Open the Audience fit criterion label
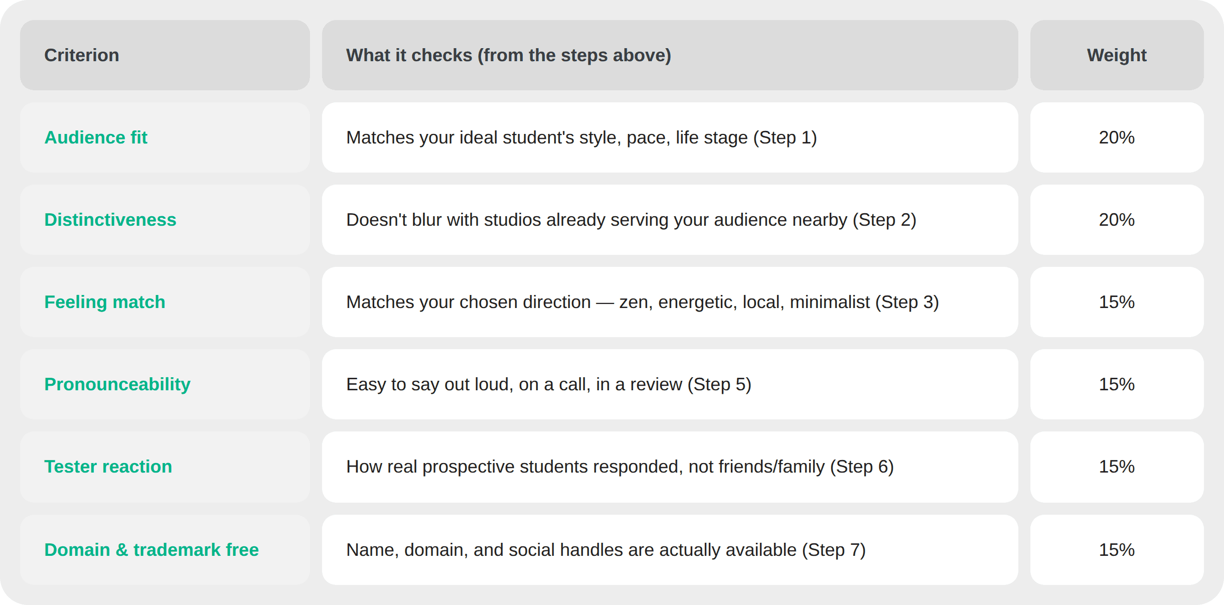The width and height of the screenshot is (1224, 605). (x=96, y=137)
